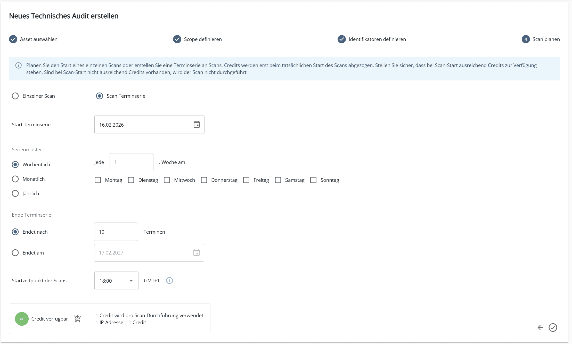Select the Monatlich recurrence option
The width and height of the screenshot is (572, 344).
point(15,179)
